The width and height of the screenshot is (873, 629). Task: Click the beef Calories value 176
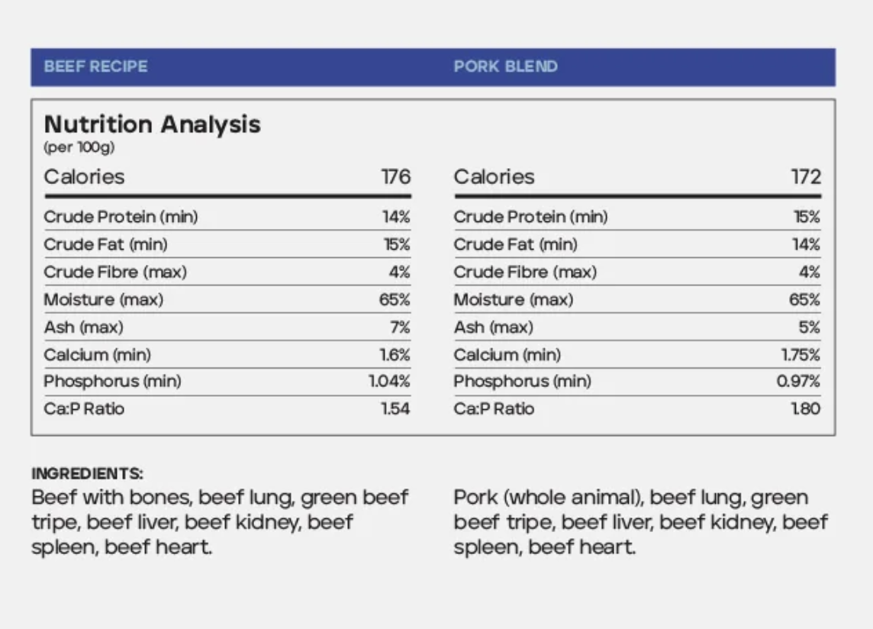tap(395, 177)
